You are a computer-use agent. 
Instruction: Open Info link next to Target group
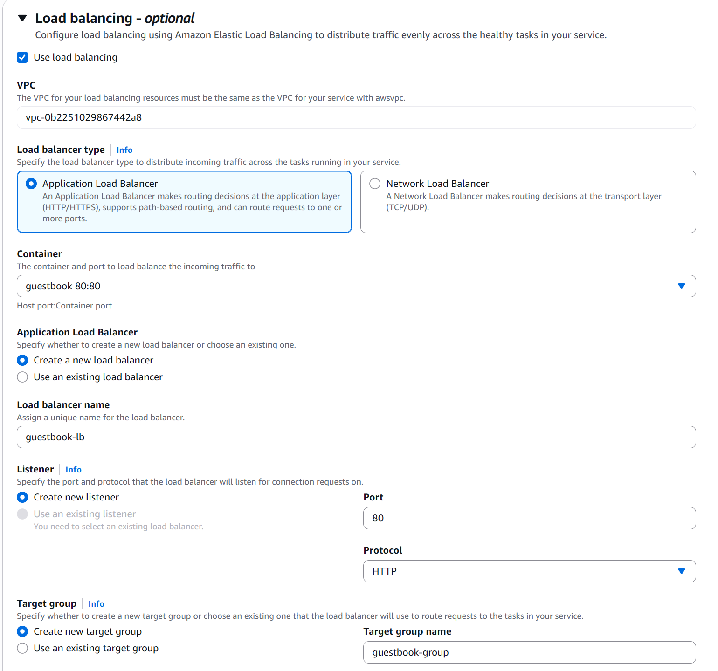[x=96, y=604]
